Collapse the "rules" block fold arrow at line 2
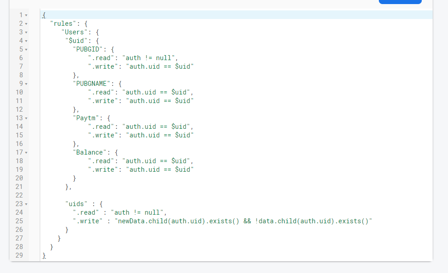 tap(26, 24)
